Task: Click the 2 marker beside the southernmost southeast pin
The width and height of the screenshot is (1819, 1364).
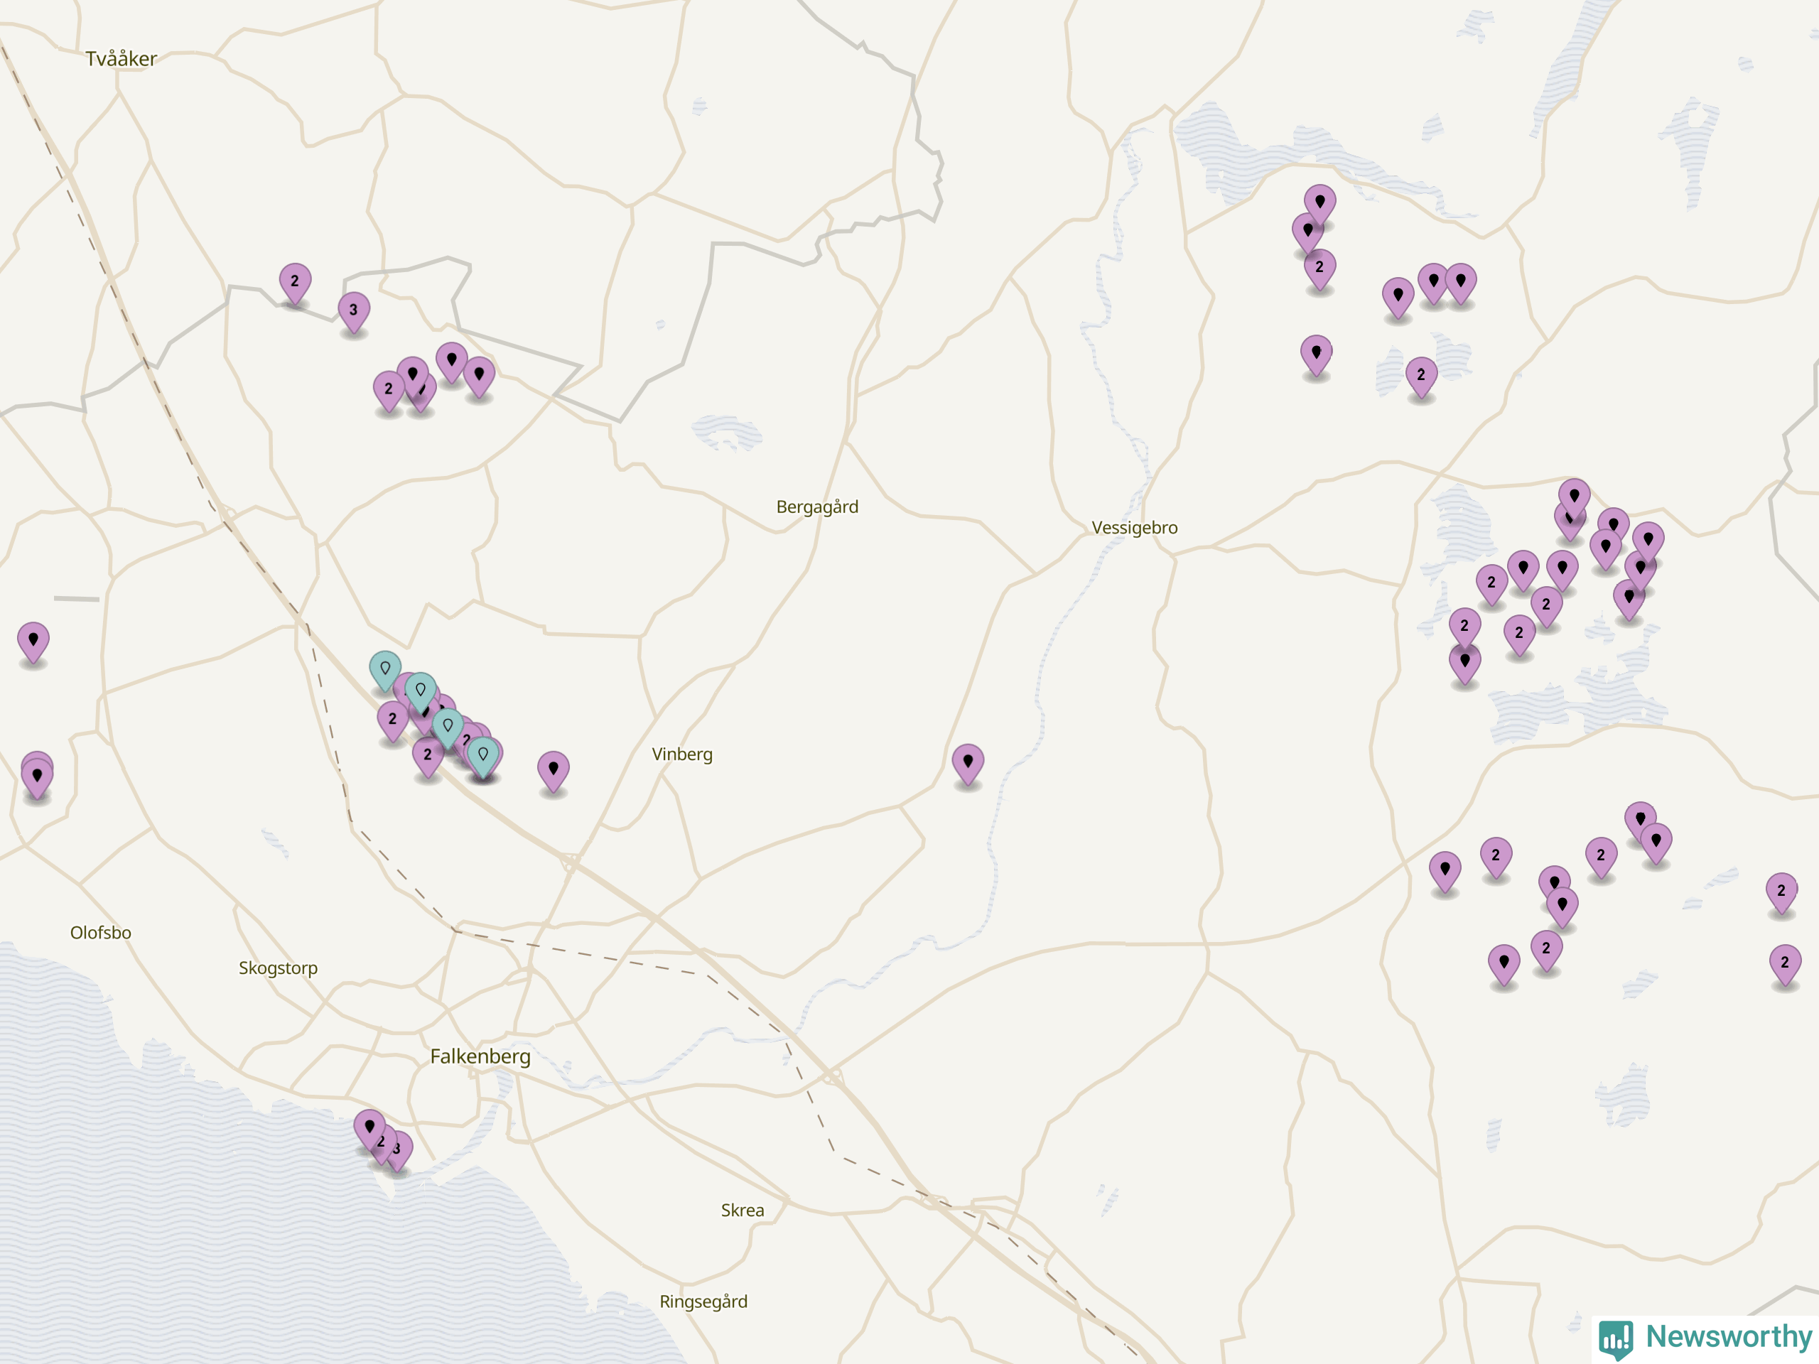Action: click(1546, 951)
